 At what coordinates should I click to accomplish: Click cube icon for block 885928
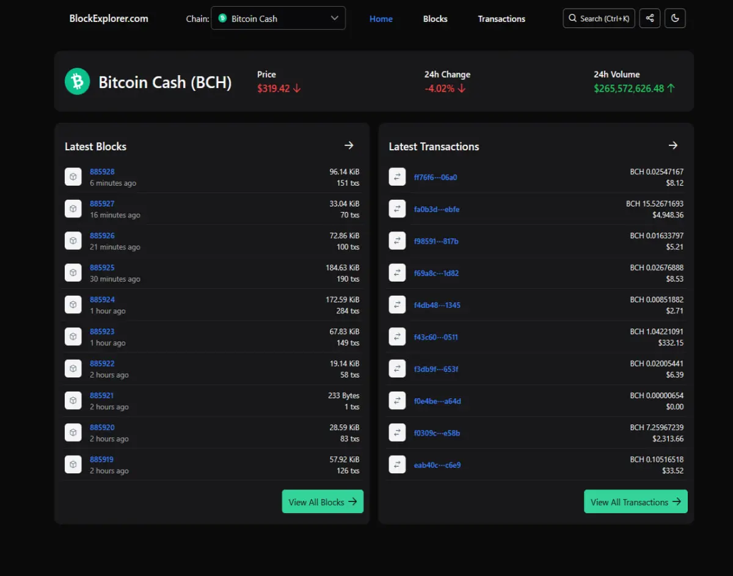[73, 177]
